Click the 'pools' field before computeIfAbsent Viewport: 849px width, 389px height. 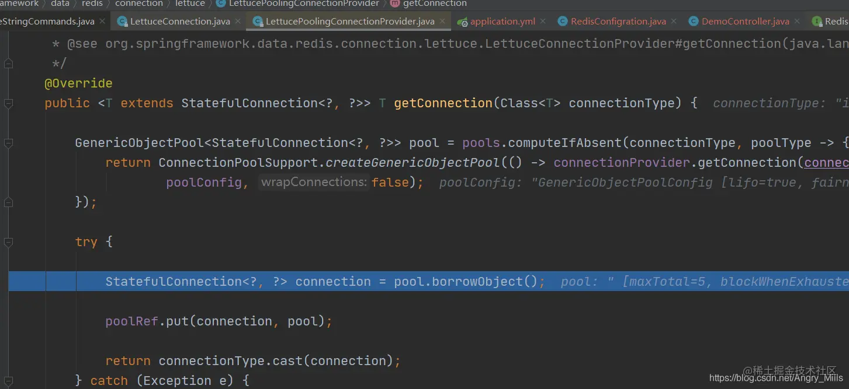coord(481,143)
